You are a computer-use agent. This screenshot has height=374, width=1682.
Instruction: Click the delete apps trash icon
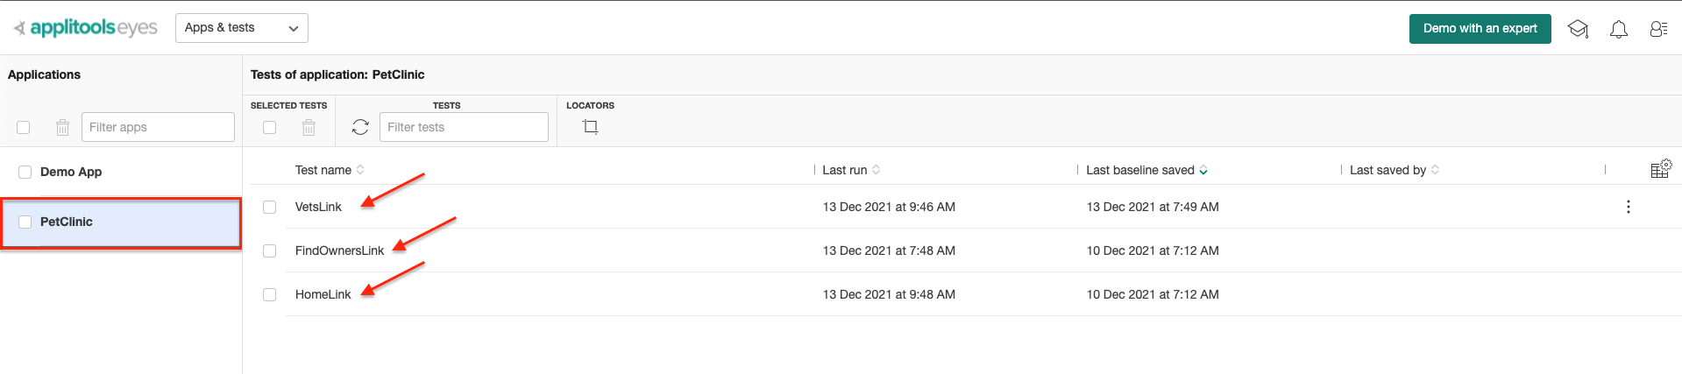pyautogui.click(x=62, y=128)
